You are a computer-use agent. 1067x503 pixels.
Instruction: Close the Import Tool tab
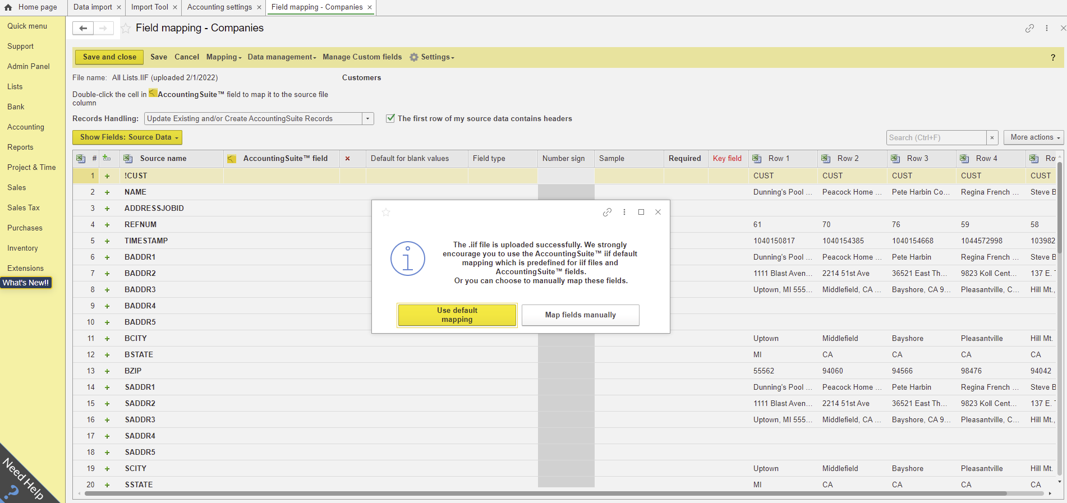(x=175, y=7)
